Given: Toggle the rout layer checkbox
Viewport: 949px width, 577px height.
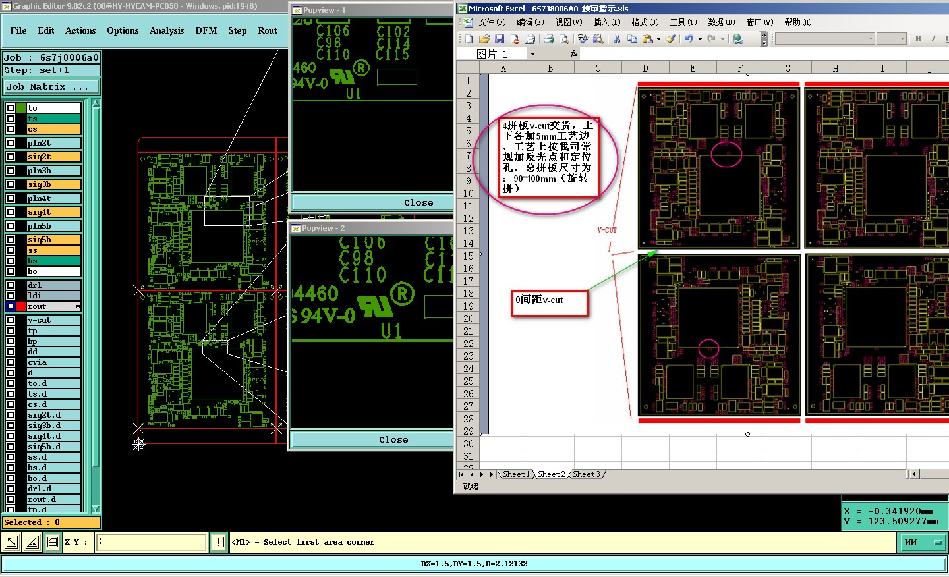Looking at the screenshot, I should tap(11, 306).
